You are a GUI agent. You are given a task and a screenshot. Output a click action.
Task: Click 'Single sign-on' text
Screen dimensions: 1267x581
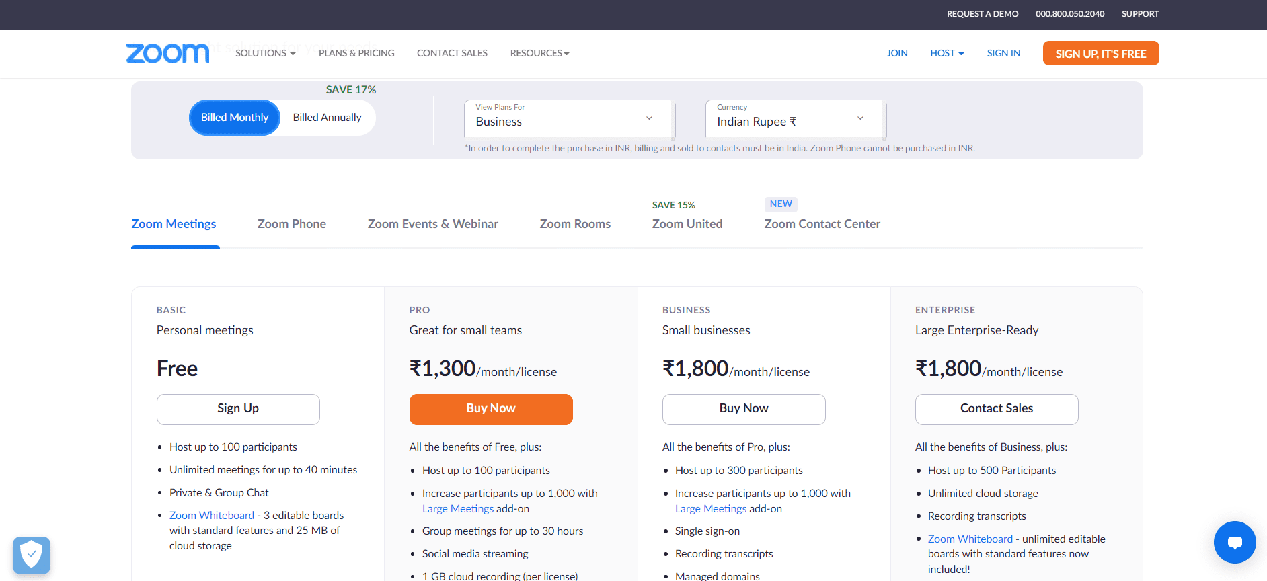[707, 531]
